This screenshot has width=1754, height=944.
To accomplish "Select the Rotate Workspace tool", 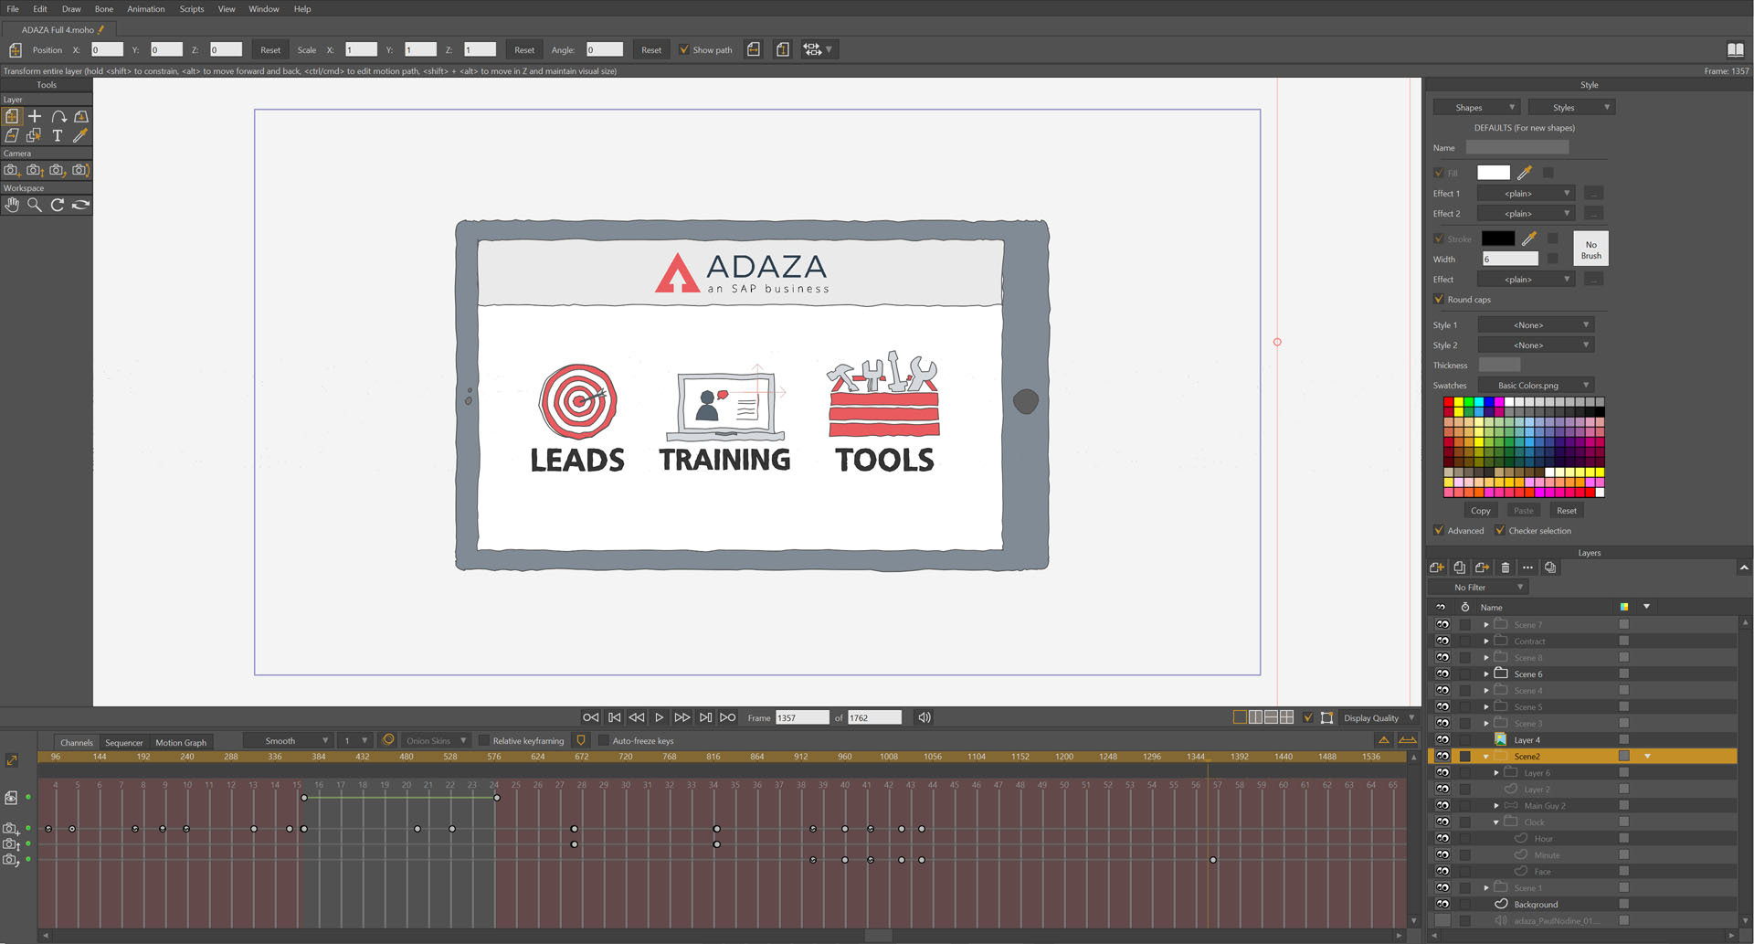I will coord(58,205).
